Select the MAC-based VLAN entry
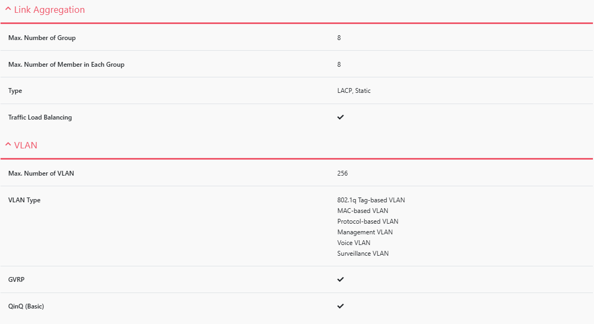The image size is (594, 324). pyautogui.click(x=363, y=211)
